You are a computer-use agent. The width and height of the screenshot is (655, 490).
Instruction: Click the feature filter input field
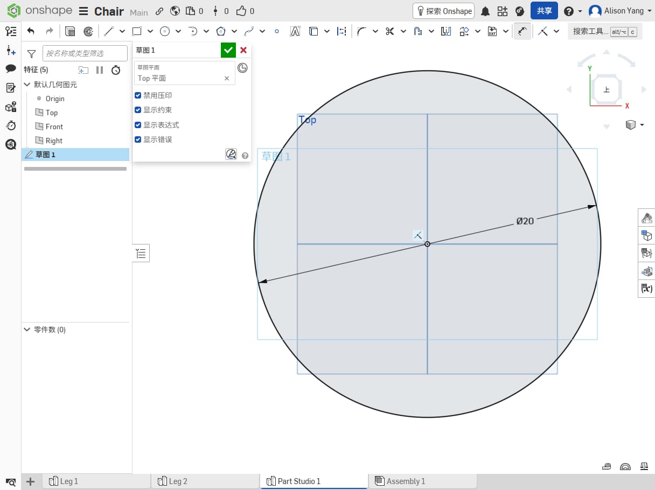(x=85, y=53)
